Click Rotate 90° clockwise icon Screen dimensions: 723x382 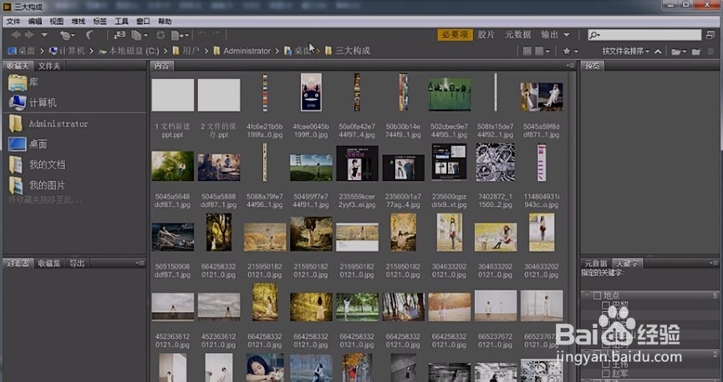pyautogui.click(x=216, y=35)
